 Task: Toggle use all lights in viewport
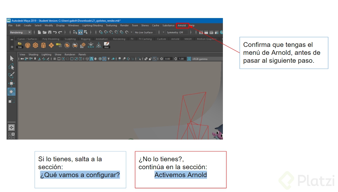pos(109,59)
